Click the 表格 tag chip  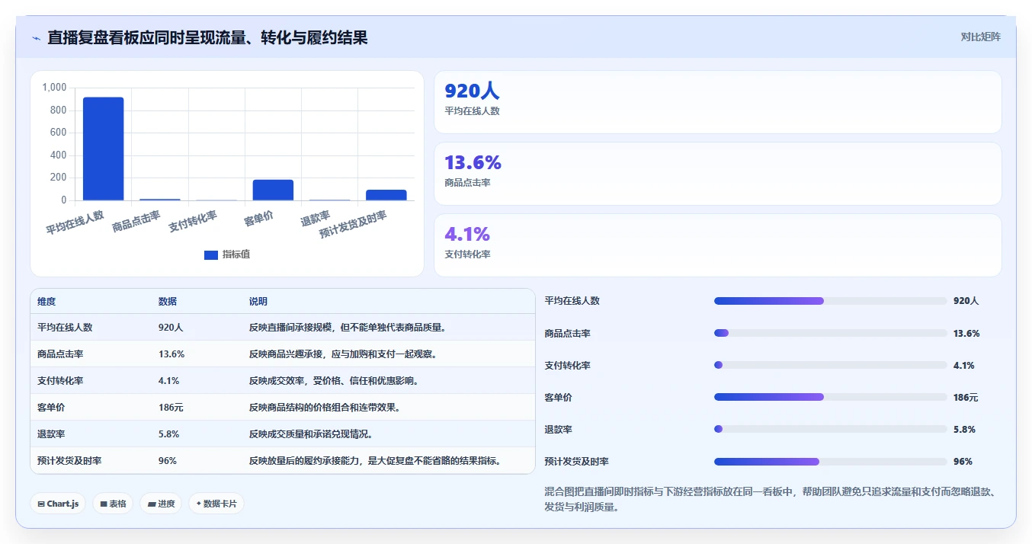[x=113, y=504]
